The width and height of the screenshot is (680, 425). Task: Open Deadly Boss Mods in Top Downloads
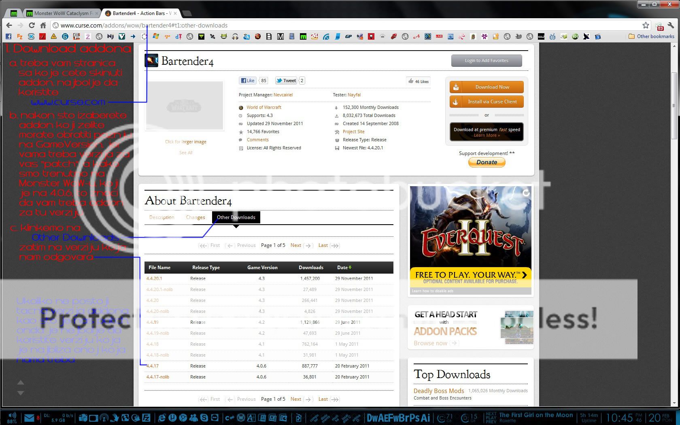pyautogui.click(x=439, y=391)
